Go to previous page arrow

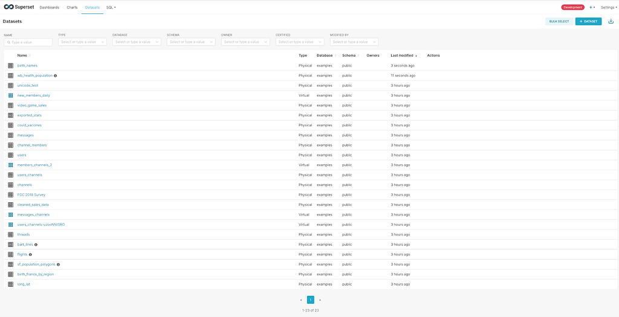pyautogui.click(x=302, y=300)
